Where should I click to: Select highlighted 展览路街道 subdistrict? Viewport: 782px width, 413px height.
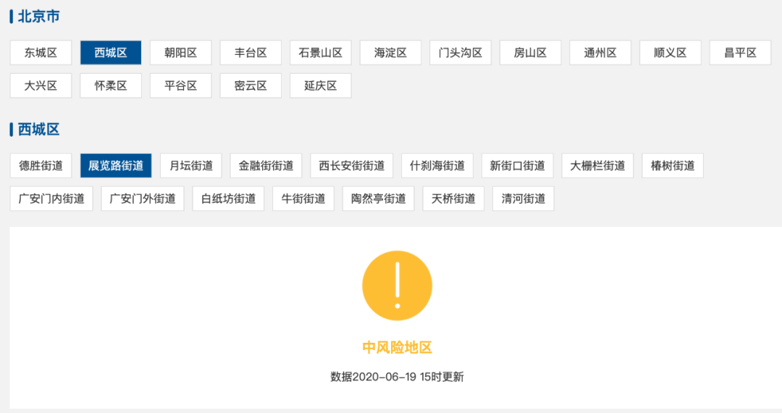click(116, 166)
